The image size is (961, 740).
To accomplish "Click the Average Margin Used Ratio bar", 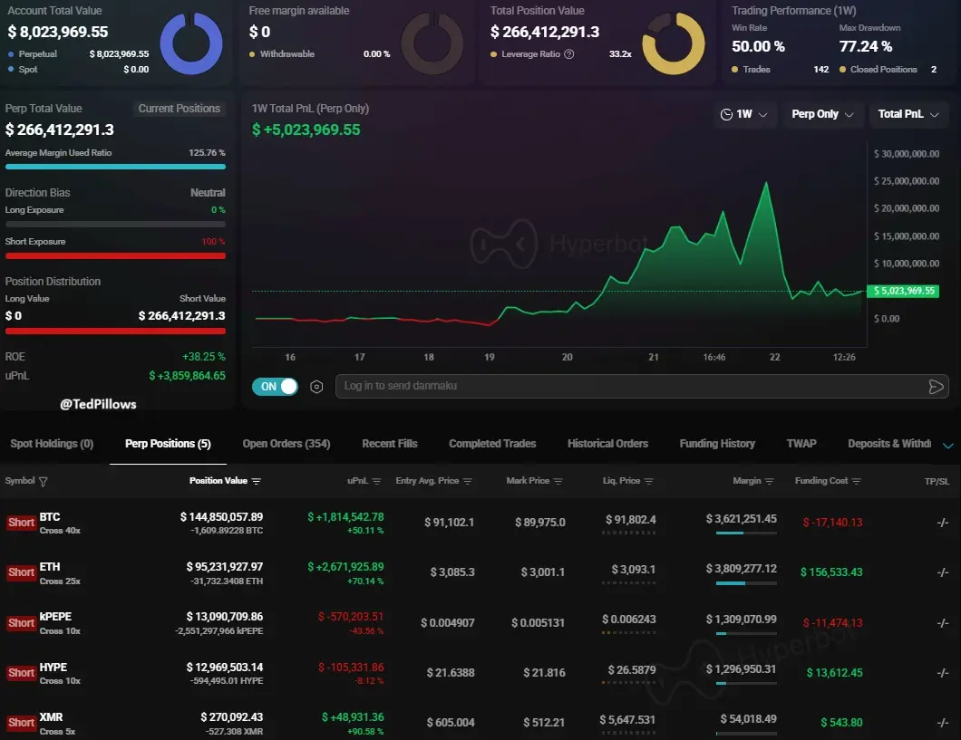I will [115, 167].
